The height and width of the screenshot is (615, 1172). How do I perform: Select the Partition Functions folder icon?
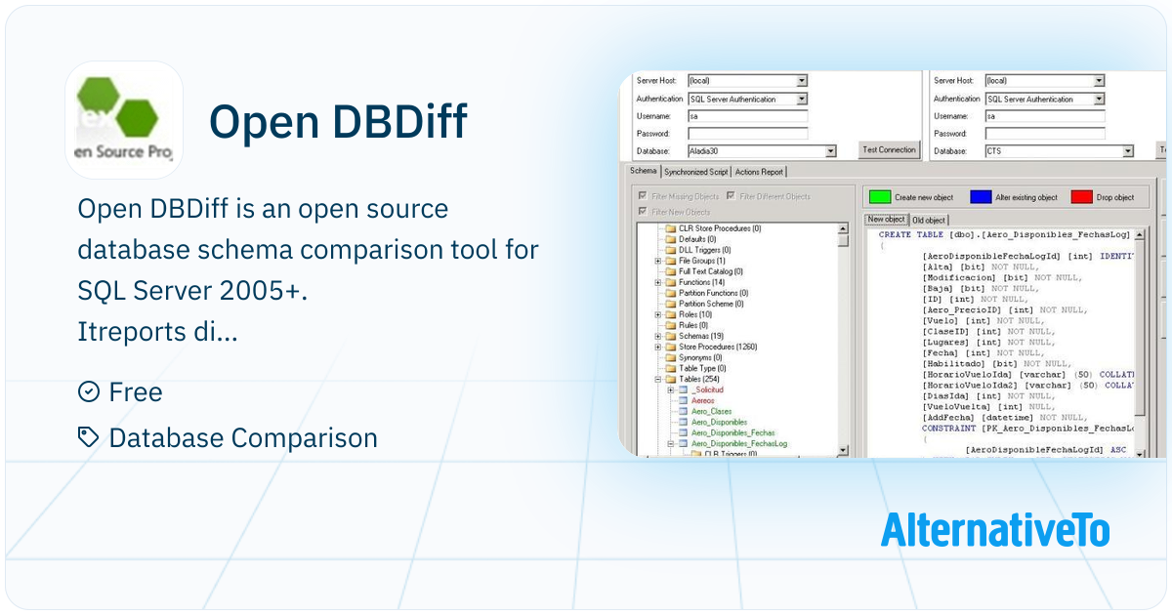point(670,293)
